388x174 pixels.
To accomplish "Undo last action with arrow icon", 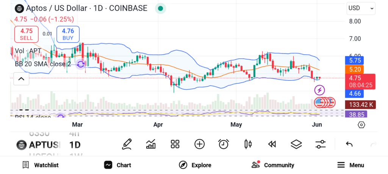I will click(x=349, y=144).
